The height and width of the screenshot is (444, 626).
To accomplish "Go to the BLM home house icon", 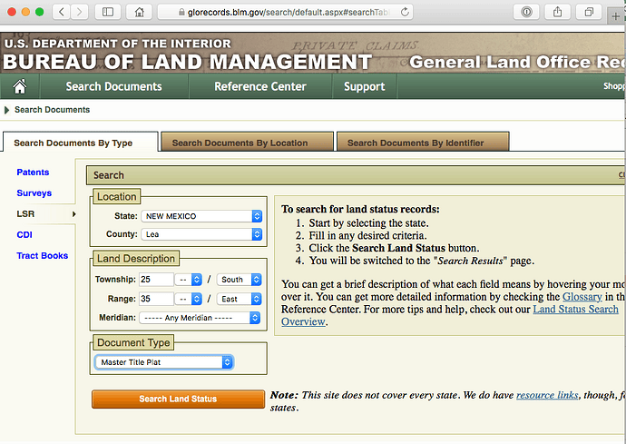I will [20, 86].
